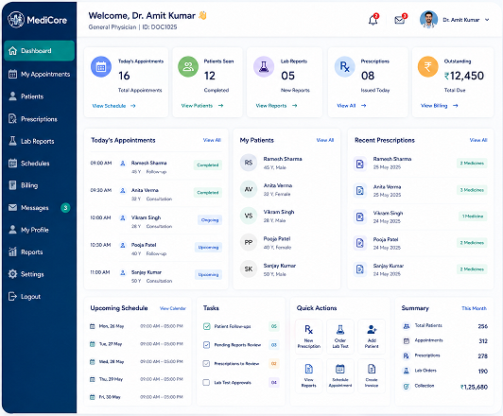503x416 pixels.
Task: Open the This Month summary filter
Action: (474, 308)
